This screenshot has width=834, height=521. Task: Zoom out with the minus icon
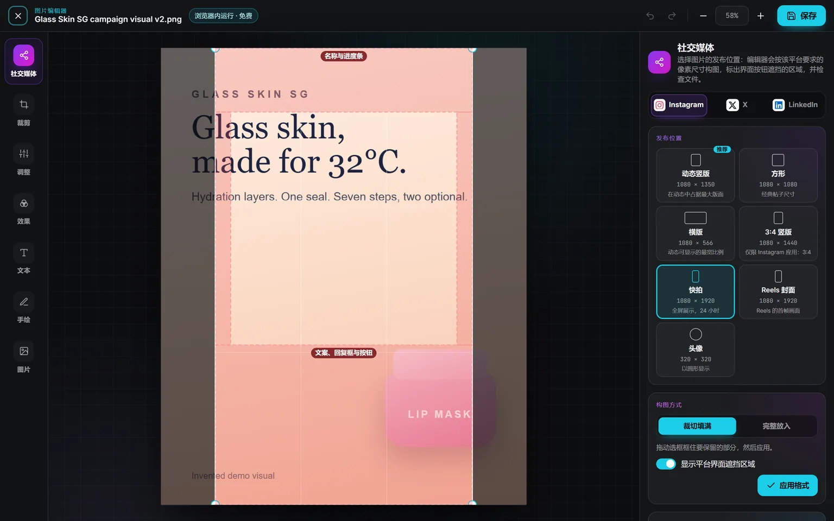click(x=703, y=16)
